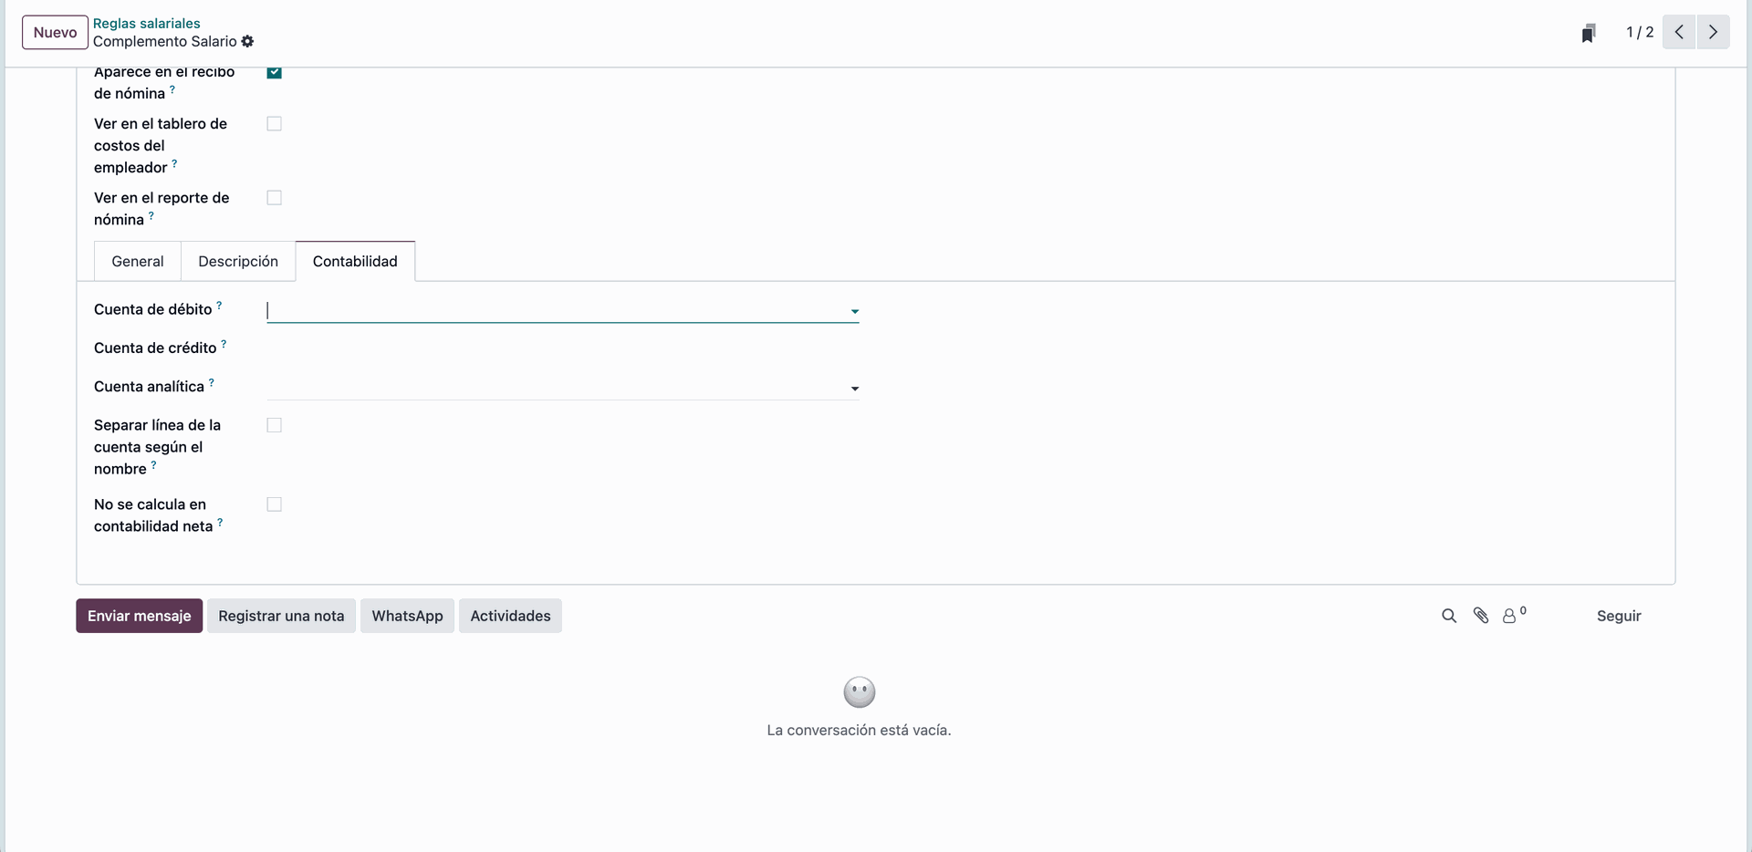Open the Cuenta analítica dropdown arrow
Screen dimensions: 1752x852
tap(854, 389)
